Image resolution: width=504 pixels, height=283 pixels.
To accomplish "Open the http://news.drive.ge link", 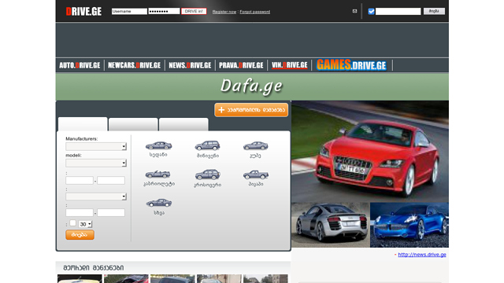I will 422,255.
